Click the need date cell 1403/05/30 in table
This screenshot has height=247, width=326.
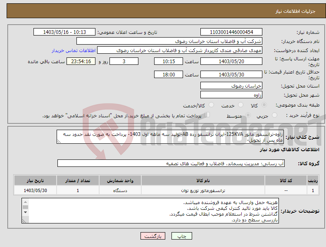point(36,190)
